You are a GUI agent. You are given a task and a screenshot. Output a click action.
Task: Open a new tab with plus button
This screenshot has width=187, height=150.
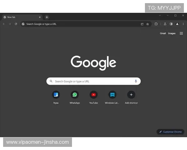click(x=47, y=17)
